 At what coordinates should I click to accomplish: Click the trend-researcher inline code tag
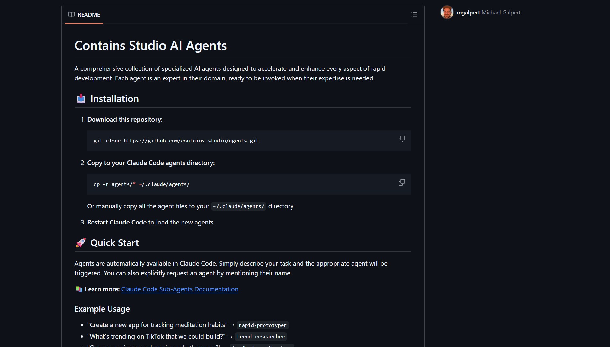coord(261,336)
